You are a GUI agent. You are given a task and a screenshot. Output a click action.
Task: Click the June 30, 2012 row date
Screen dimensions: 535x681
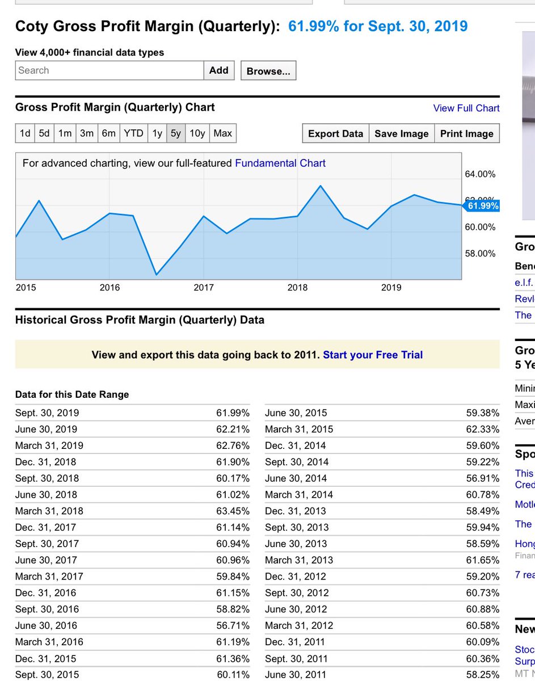pos(296,609)
